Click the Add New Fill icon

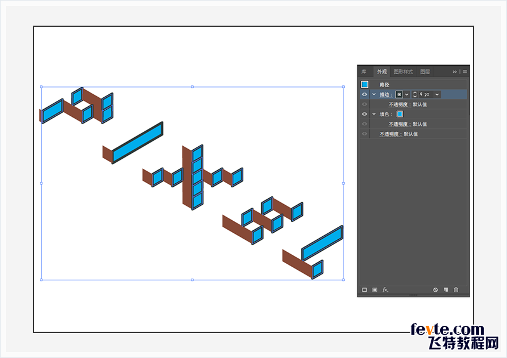375,290
